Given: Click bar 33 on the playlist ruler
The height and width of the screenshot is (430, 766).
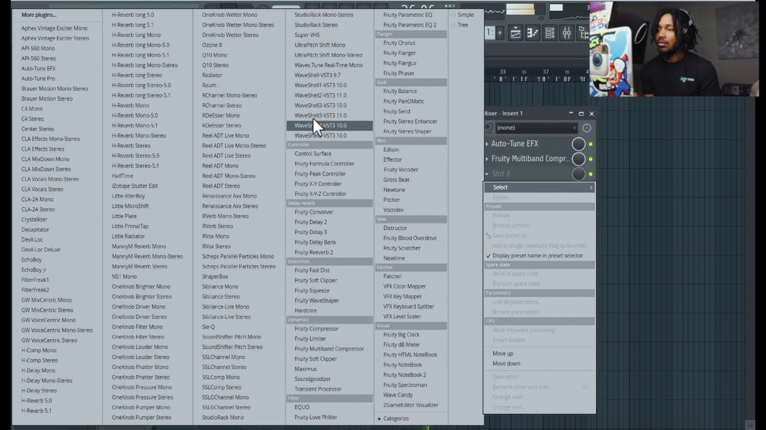Looking at the screenshot, I should [x=503, y=72].
